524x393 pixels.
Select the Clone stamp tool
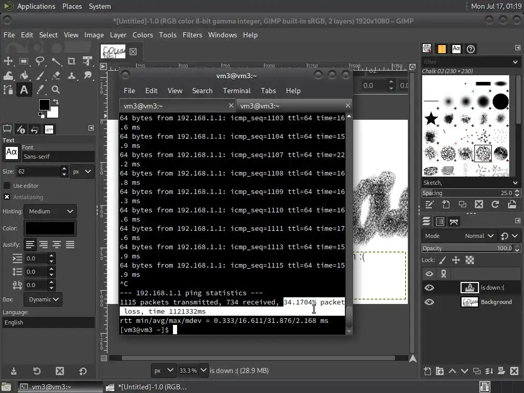pyautogui.click(x=72, y=75)
